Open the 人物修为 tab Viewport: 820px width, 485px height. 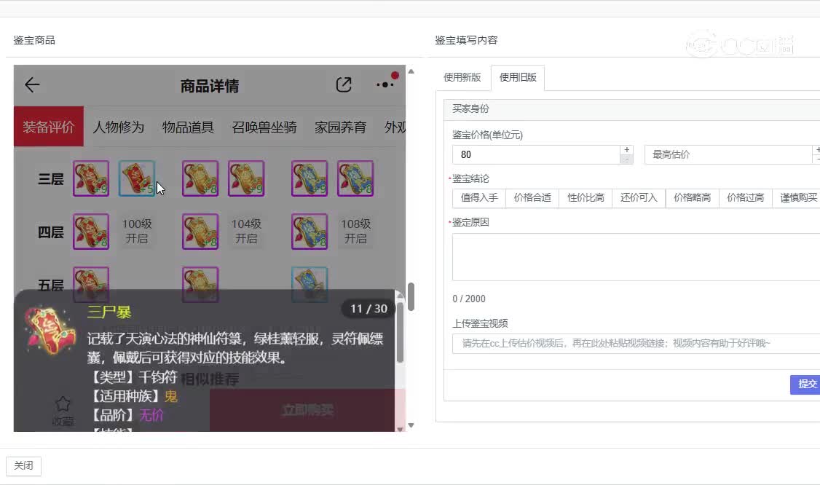pyautogui.click(x=118, y=127)
